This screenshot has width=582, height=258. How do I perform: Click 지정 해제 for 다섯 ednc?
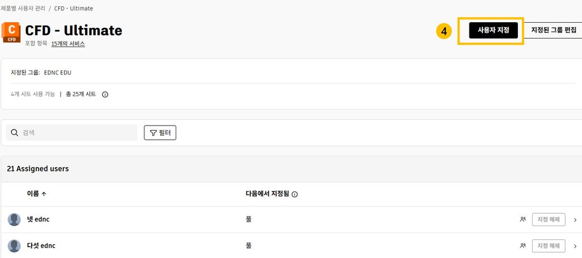point(548,245)
